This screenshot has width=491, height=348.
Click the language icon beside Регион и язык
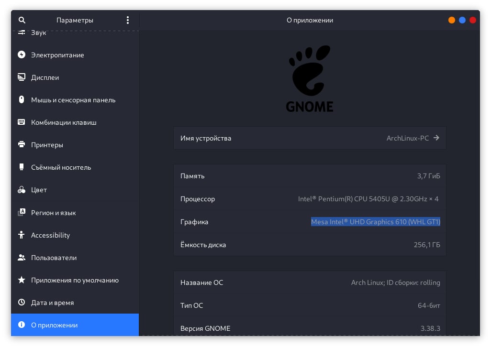pyautogui.click(x=21, y=212)
